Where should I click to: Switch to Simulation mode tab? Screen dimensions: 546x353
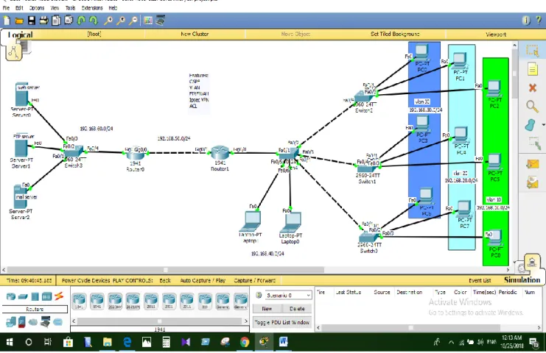(x=522, y=279)
